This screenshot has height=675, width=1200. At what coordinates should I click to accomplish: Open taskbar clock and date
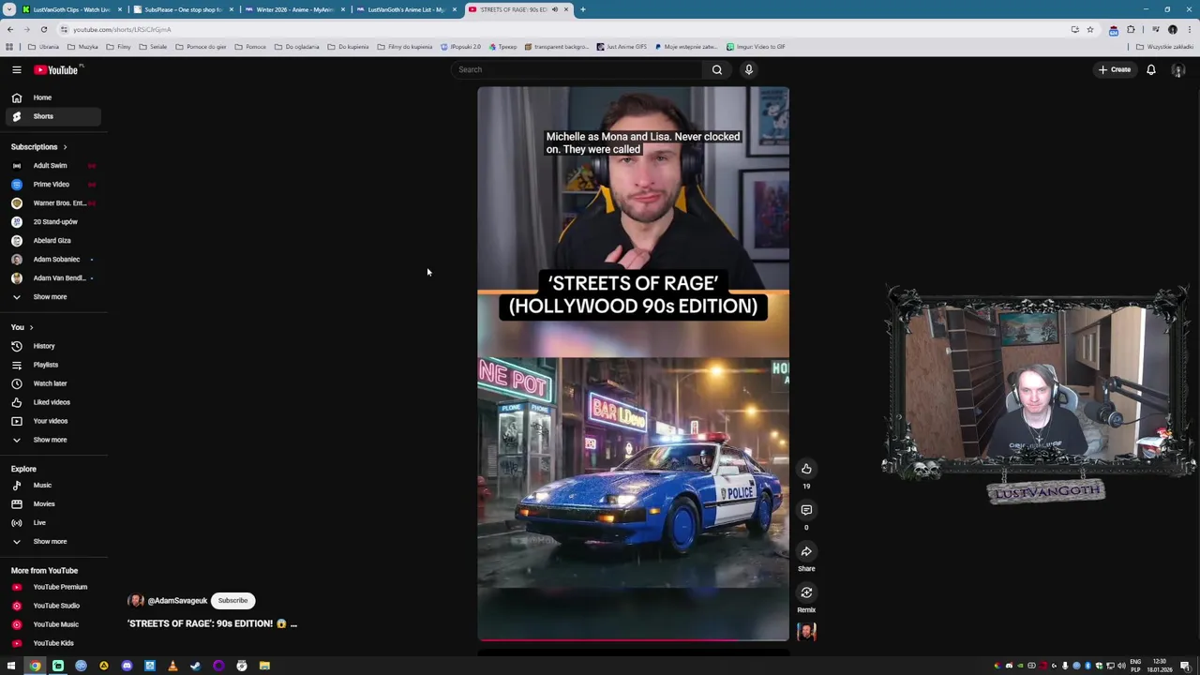pos(1160,666)
